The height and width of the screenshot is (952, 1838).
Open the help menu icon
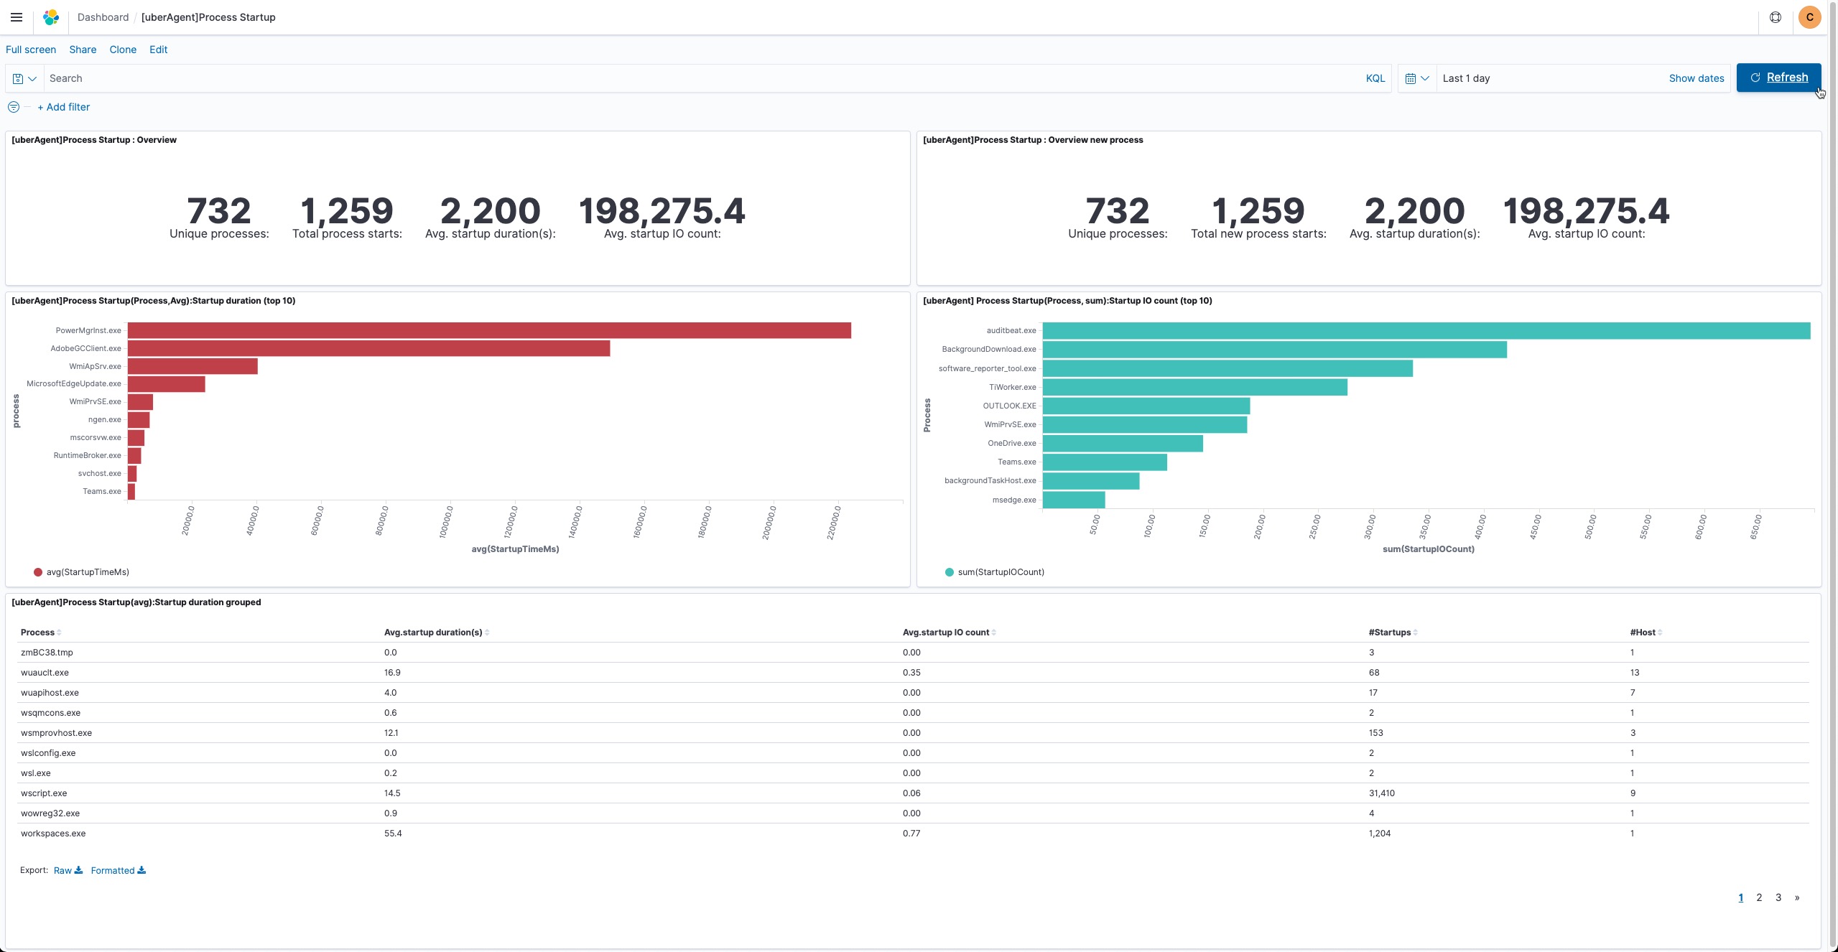point(1775,17)
